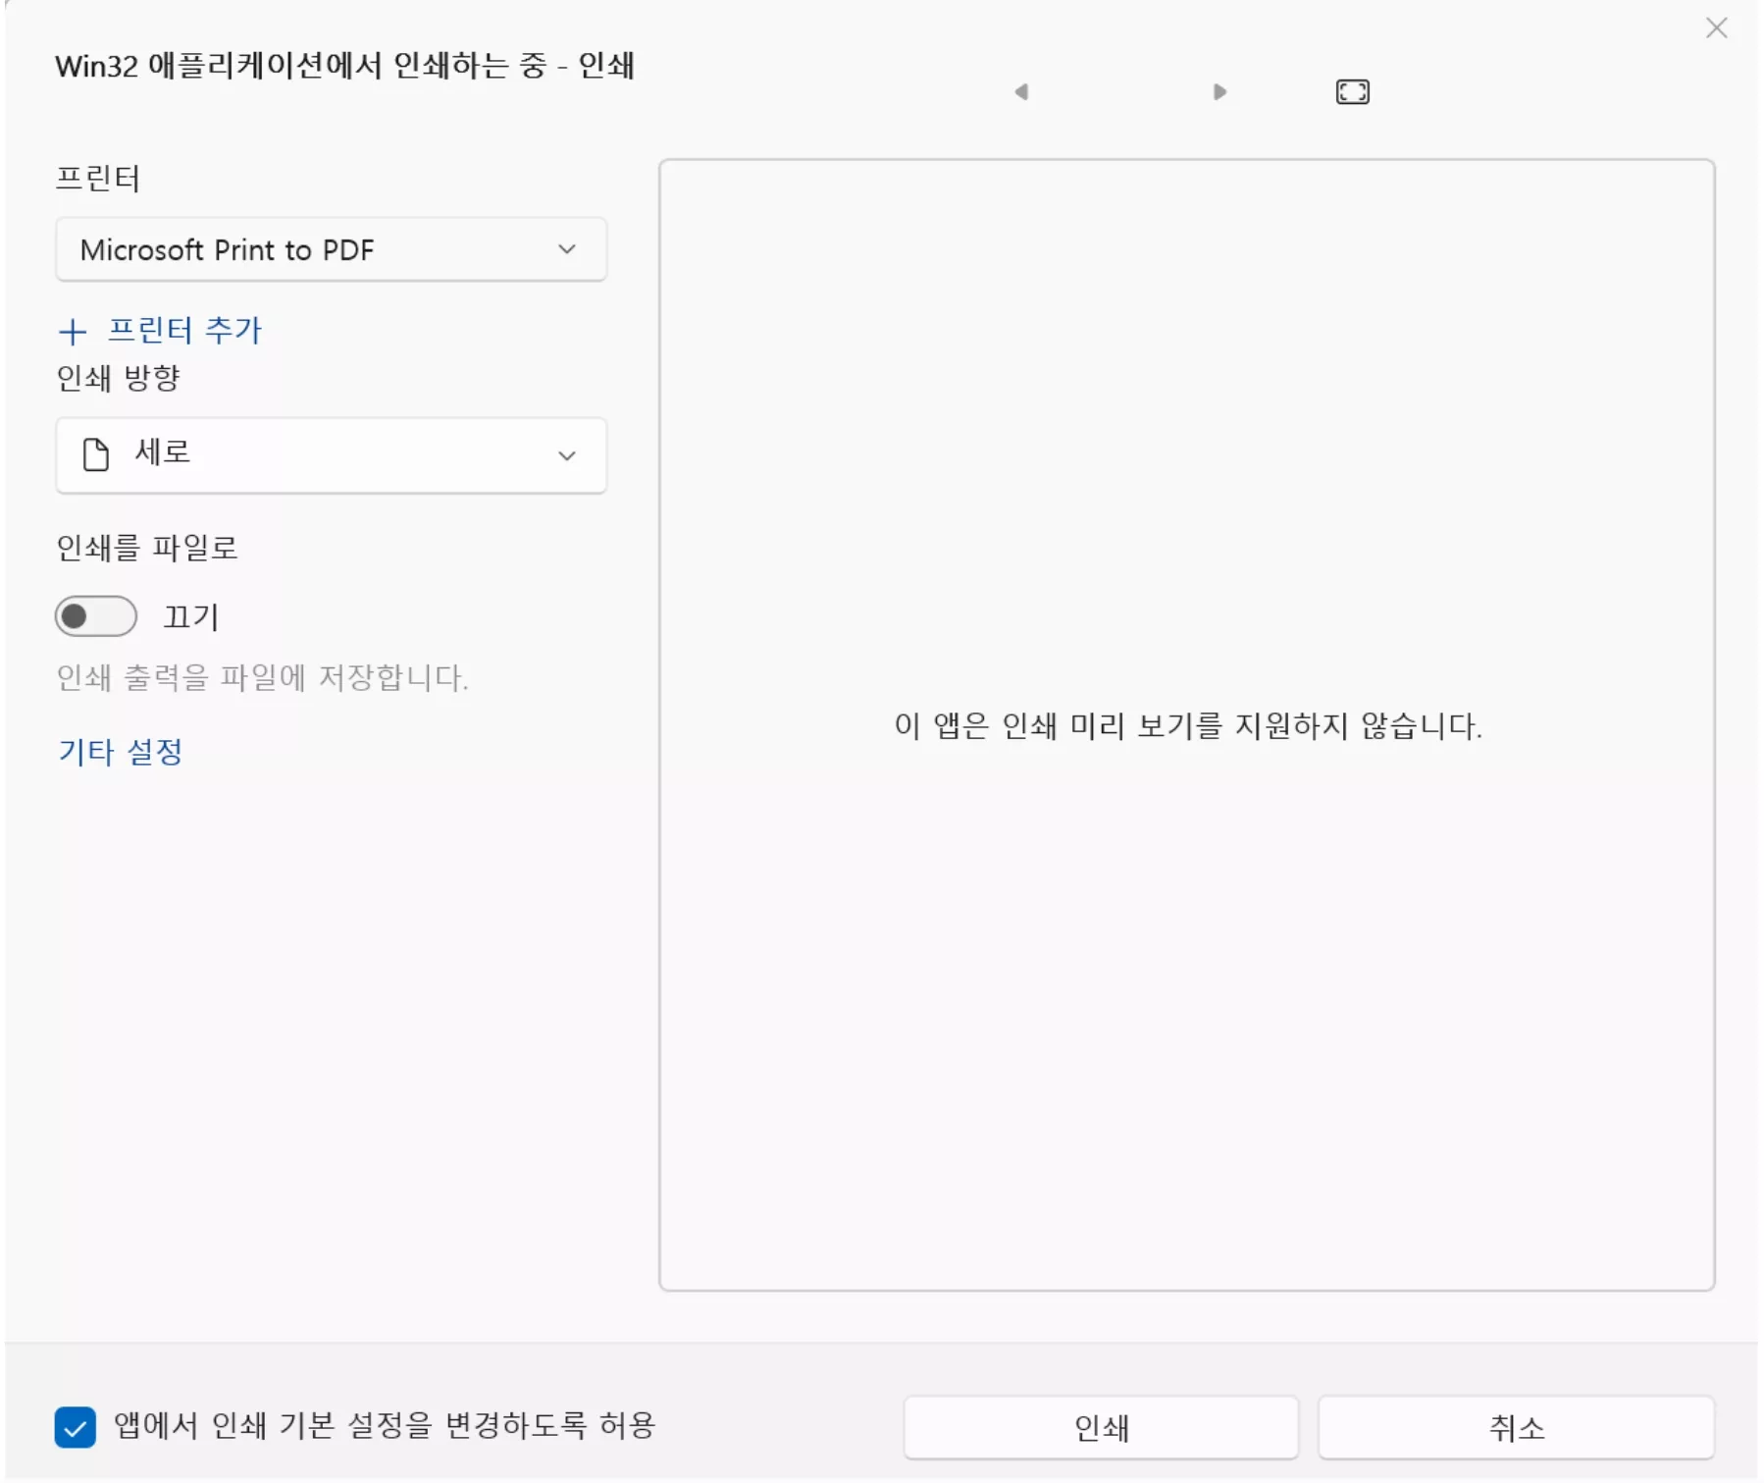Uncheck 앱에서 인쇄 기본 설정을 변경하도록 허용

pyautogui.click(x=75, y=1429)
